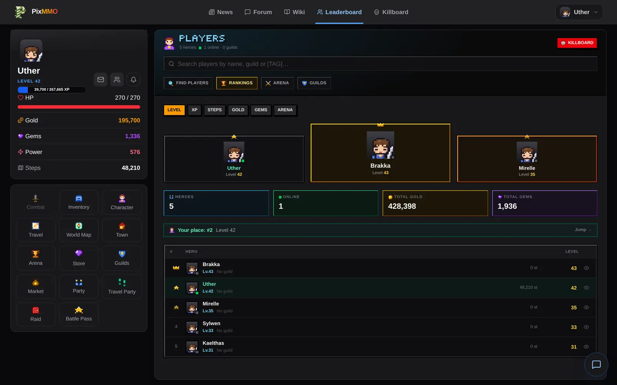Click the player search input field

380,64
